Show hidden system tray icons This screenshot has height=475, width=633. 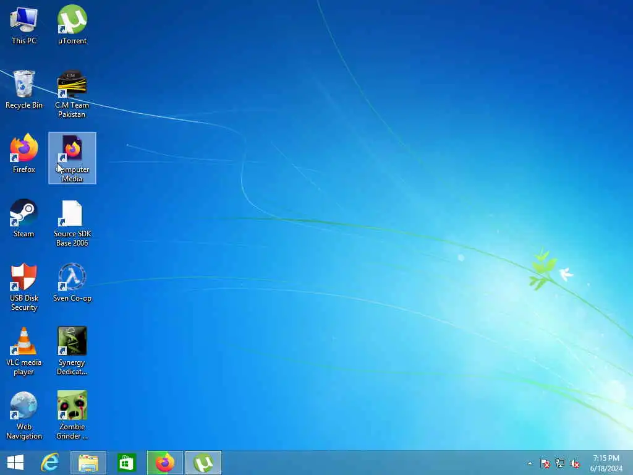530,463
